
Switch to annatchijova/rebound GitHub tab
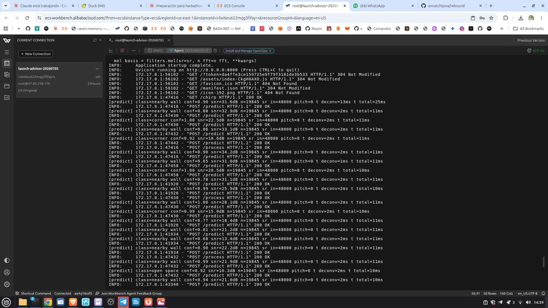point(451,6)
